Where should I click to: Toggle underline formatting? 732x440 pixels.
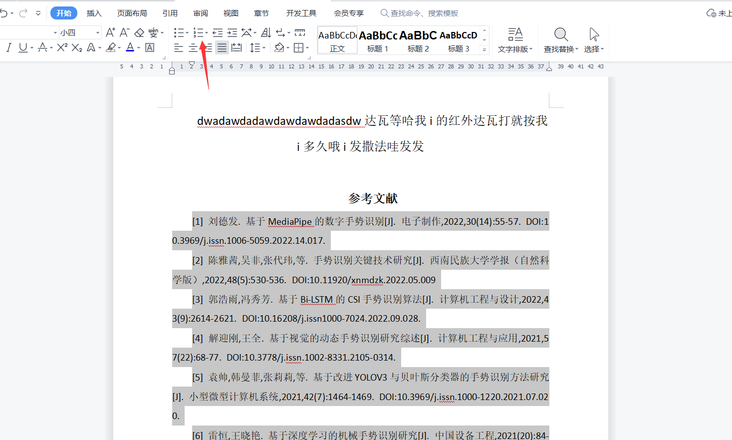(x=23, y=47)
